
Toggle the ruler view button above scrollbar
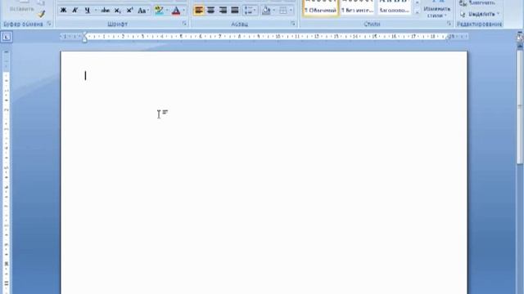(520, 38)
